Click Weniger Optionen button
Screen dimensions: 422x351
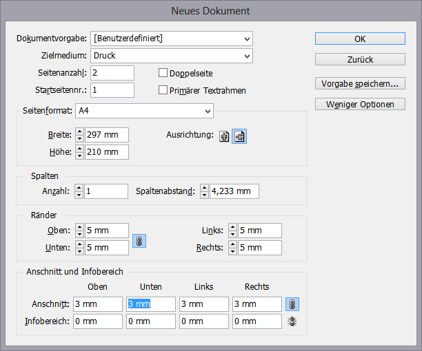[360, 105]
